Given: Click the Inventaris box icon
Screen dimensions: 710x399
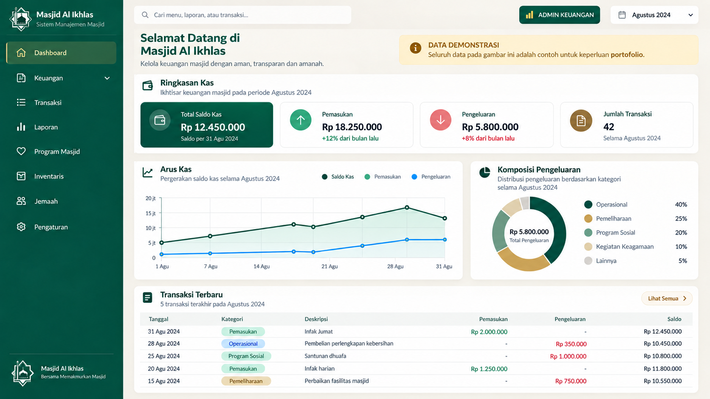Looking at the screenshot, I should [21, 176].
